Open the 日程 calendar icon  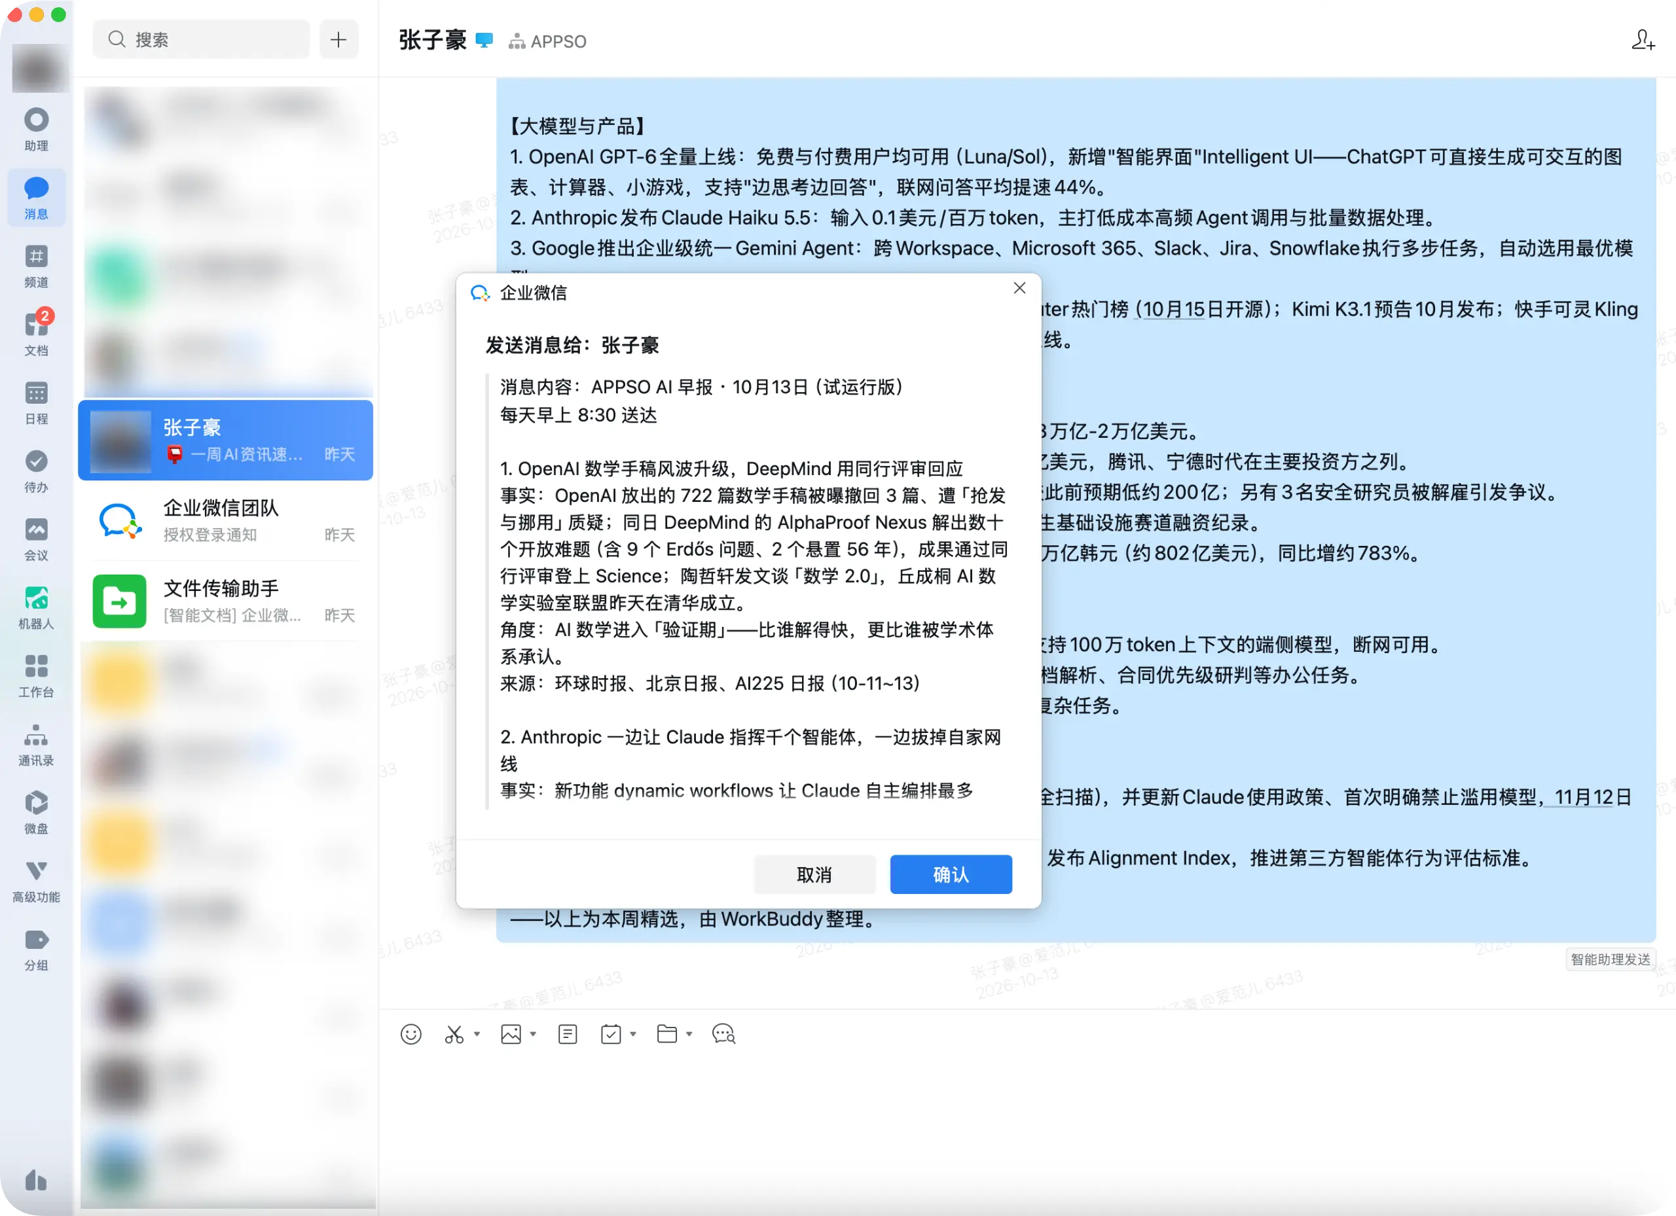(x=36, y=402)
